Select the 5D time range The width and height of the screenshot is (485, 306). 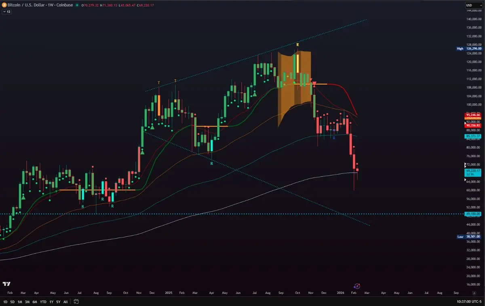coord(13,302)
